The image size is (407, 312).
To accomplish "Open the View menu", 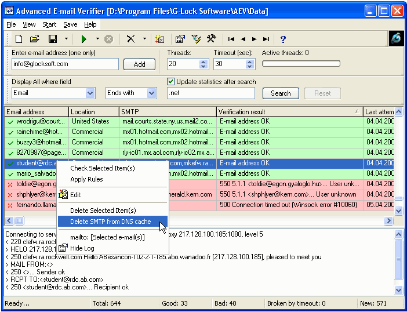I will (29, 25).
